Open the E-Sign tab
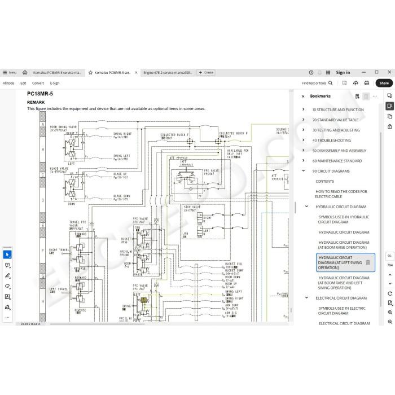 (x=55, y=83)
